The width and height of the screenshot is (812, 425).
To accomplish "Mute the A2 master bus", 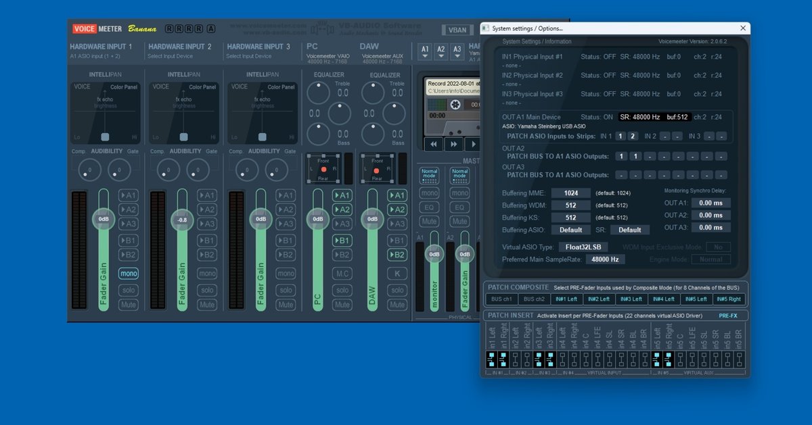I will [460, 222].
